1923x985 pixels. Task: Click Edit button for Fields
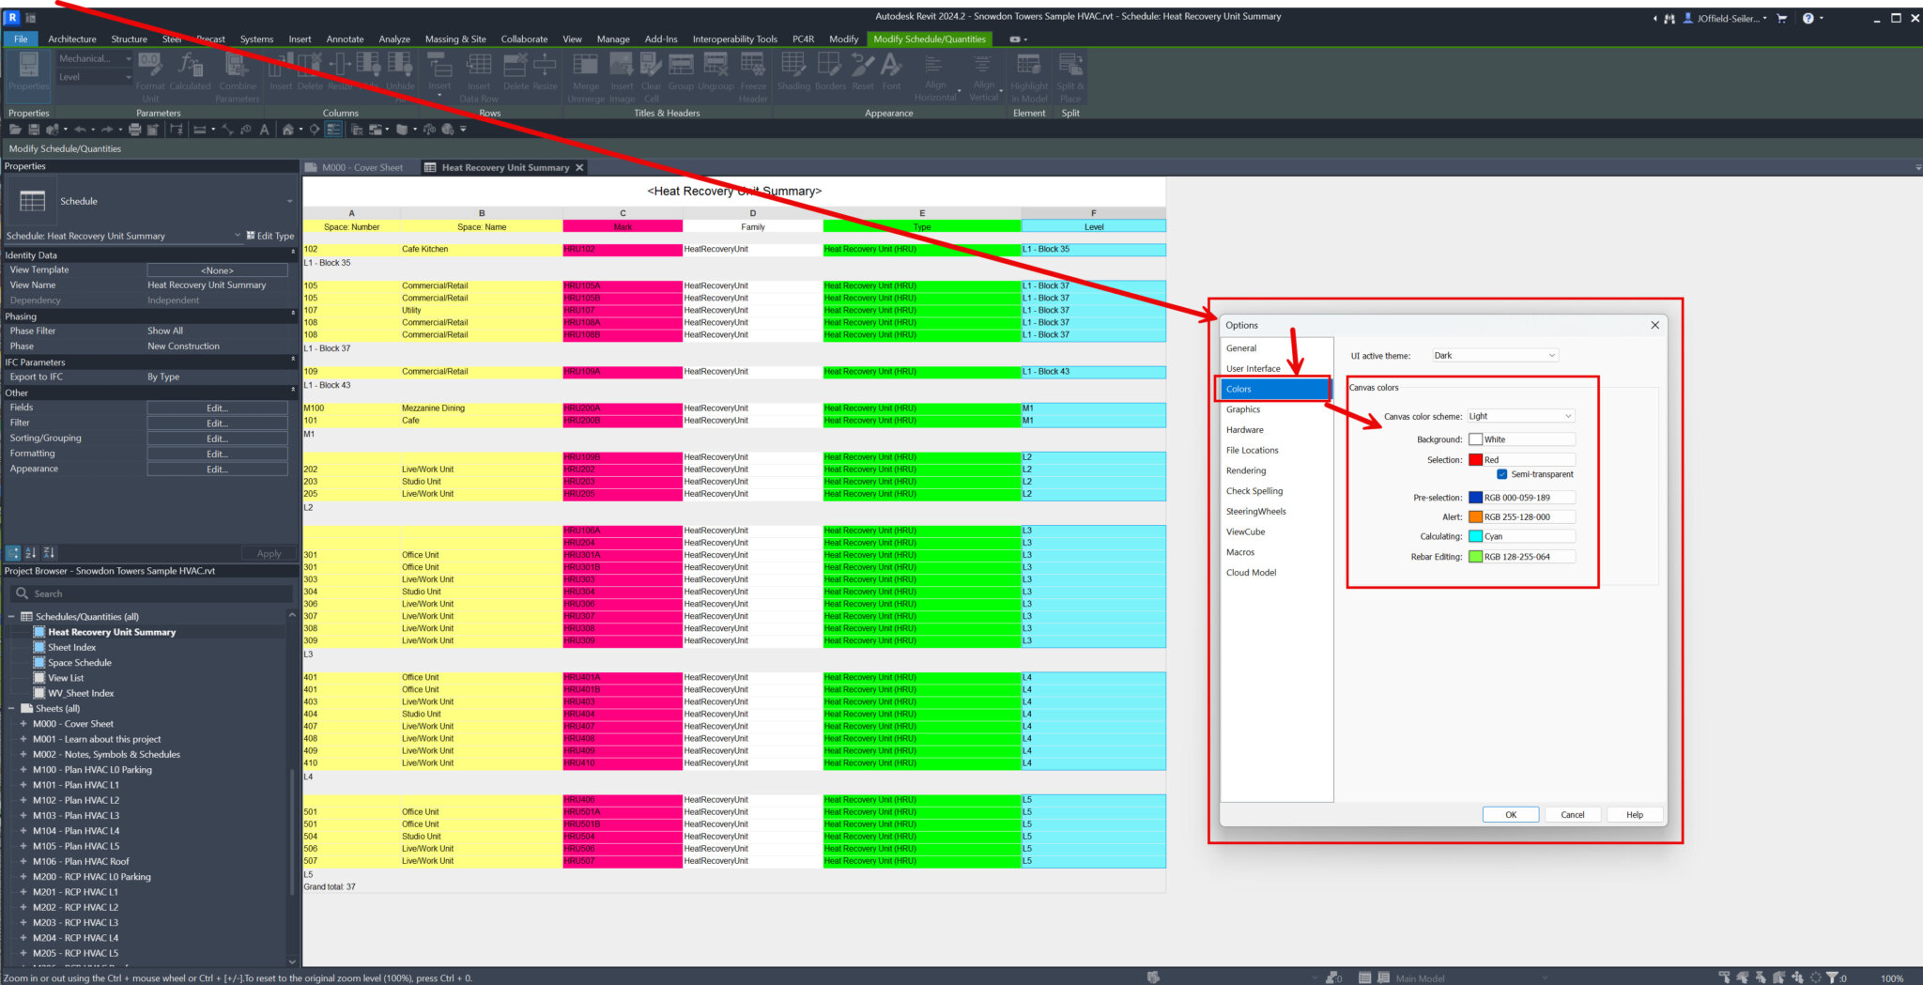pyautogui.click(x=217, y=408)
